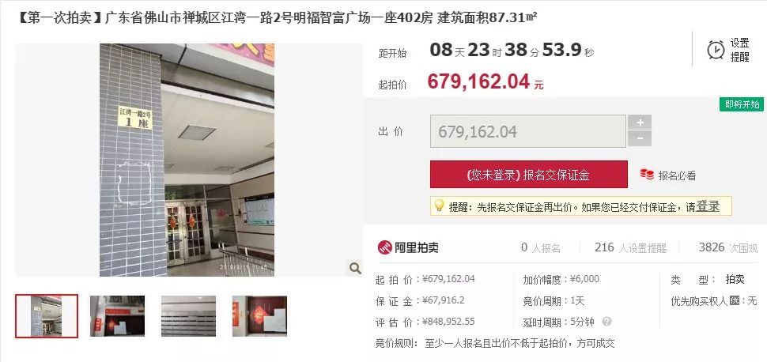Click the 优 priority buyer badge icon
Viewport: 767px width, 362px height.
[x=735, y=301]
